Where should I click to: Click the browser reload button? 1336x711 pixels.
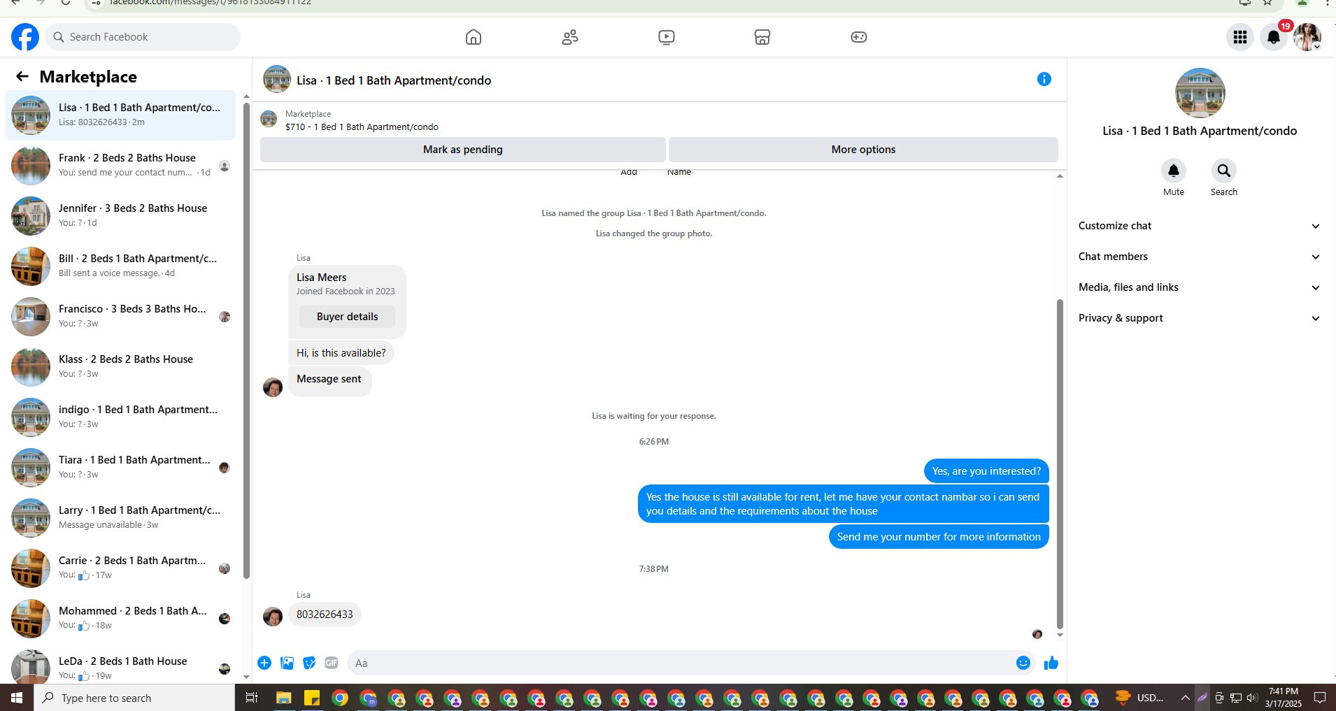65,2
